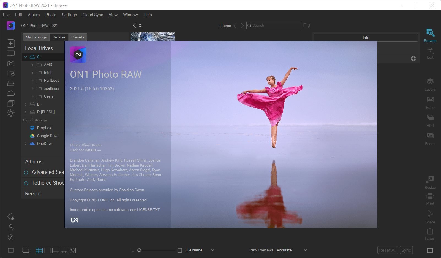Click the Search input field

[274, 25]
